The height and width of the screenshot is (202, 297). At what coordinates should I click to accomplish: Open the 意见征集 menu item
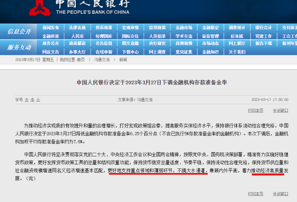[184, 52]
